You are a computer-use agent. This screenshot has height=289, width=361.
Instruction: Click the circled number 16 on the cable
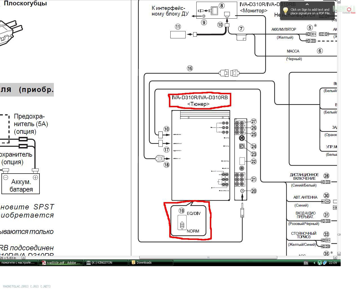(x=190, y=68)
